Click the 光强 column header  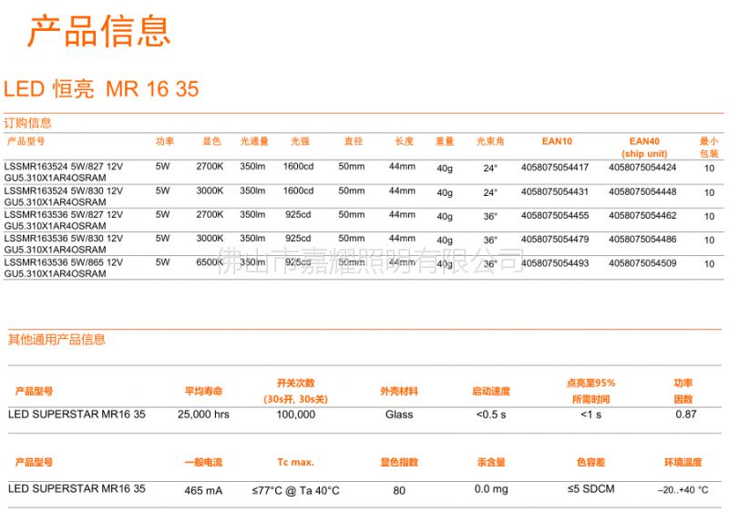pos(300,141)
